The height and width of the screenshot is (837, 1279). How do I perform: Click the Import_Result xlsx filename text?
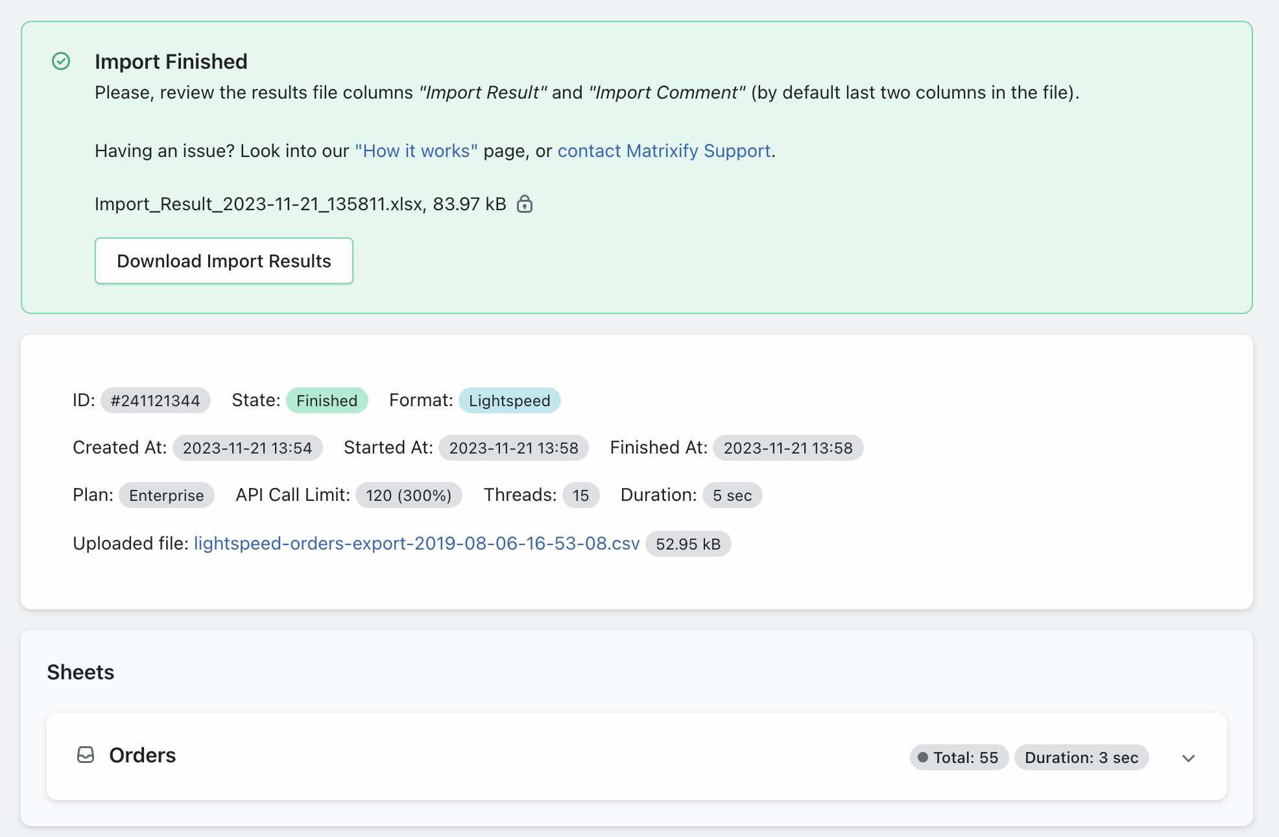pyautogui.click(x=259, y=204)
